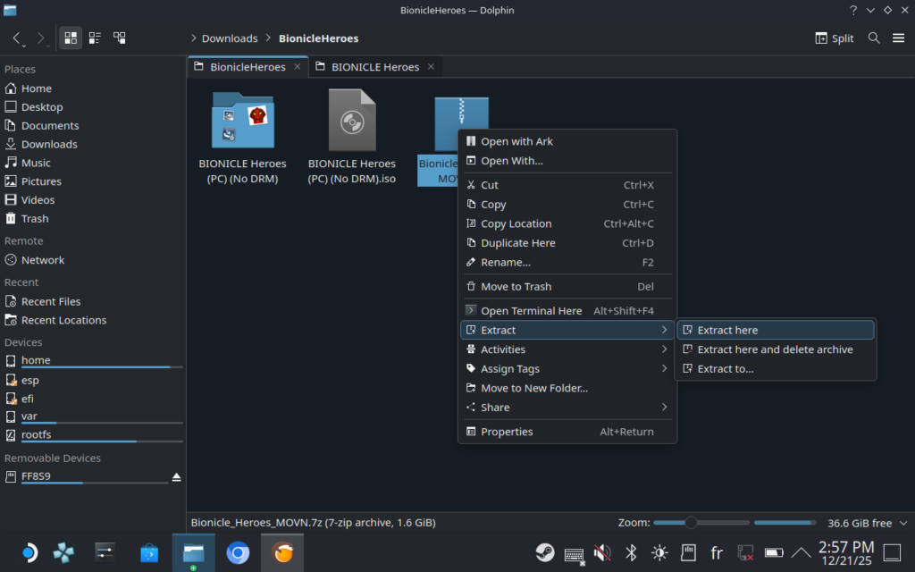Switch to Details view mode
This screenshot has width=915, height=572.
[x=119, y=38]
